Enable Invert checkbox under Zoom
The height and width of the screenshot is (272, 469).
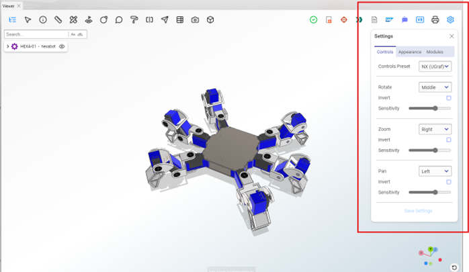448,140
